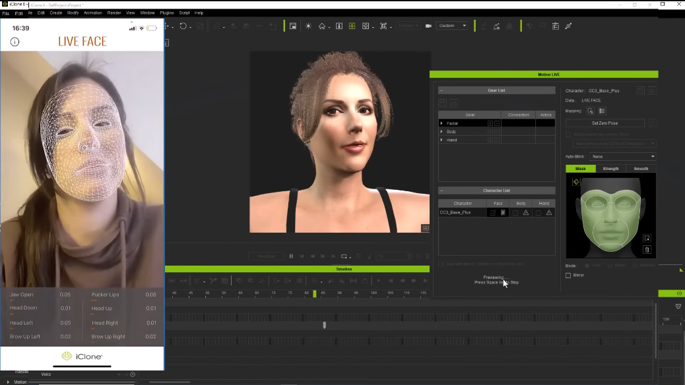Open the Custom camera dropdown
This screenshot has height=385, width=685.
tap(451, 26)
